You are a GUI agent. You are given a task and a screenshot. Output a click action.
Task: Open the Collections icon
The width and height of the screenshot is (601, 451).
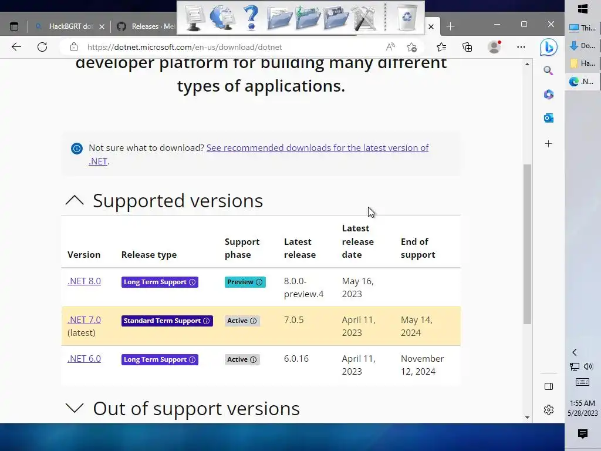pos(467,47)
